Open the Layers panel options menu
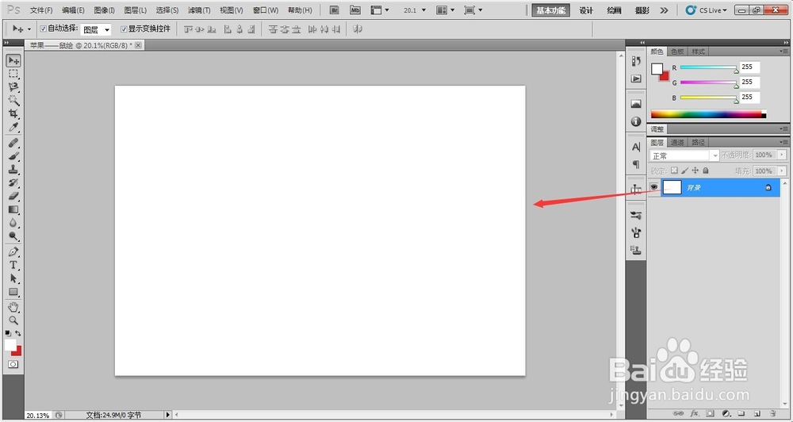The width and height of the screenshot is (793, 422). coord(784,143)
